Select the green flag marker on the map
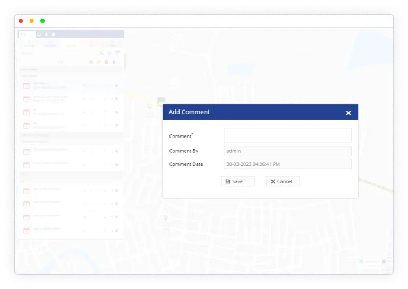Image resolution: width=408 pixels, height=289 pixels. point(161,99)
